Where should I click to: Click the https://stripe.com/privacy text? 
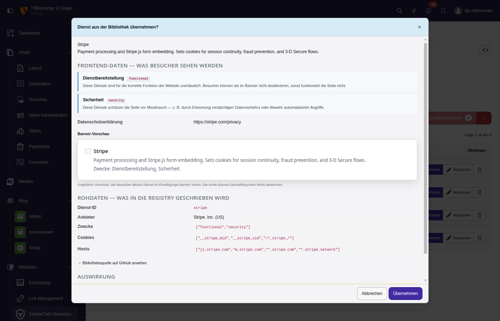[x=217, y=122]
